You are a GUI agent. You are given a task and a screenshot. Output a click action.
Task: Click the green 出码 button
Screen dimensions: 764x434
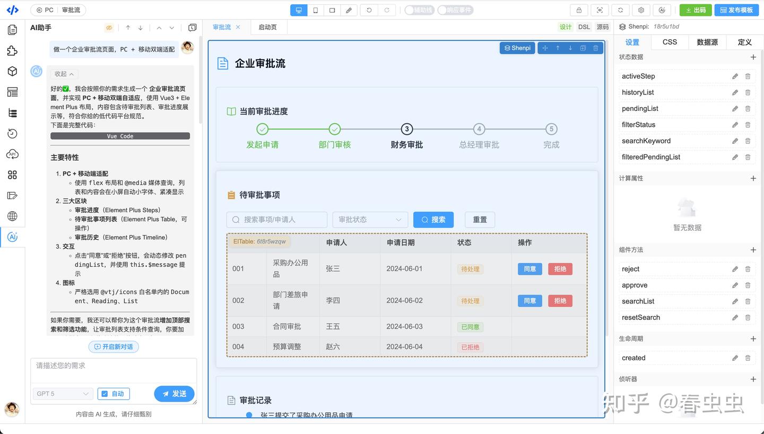click(696, 10)
